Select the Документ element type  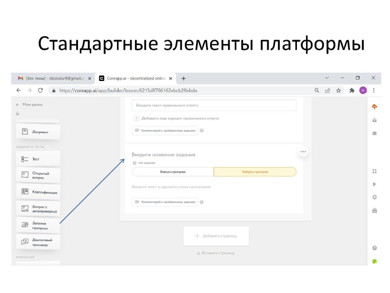[x=39, y=131]
